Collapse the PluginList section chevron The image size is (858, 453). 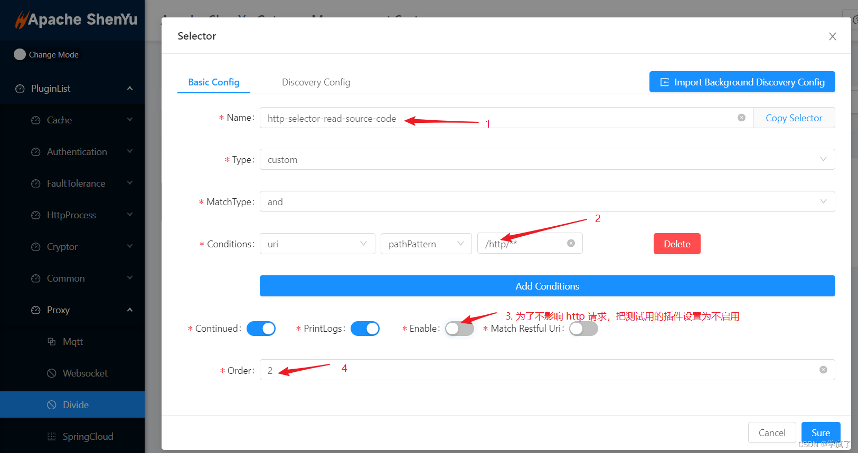(x=130, y=88)
